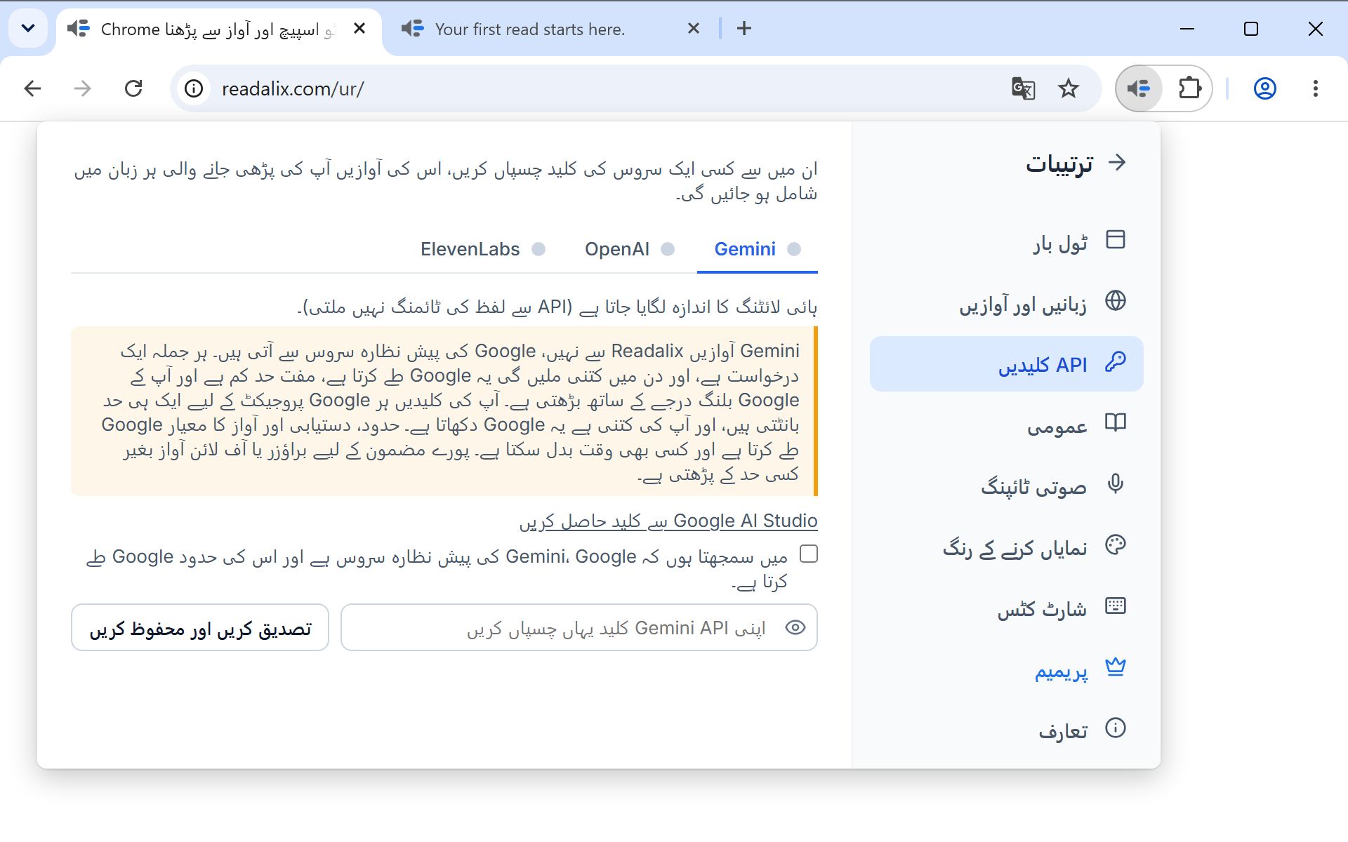The width and height of the screenshot is (1348, 842).
Task: Switch to the ElevenLabs tab
Action: [x=483, y=249]
